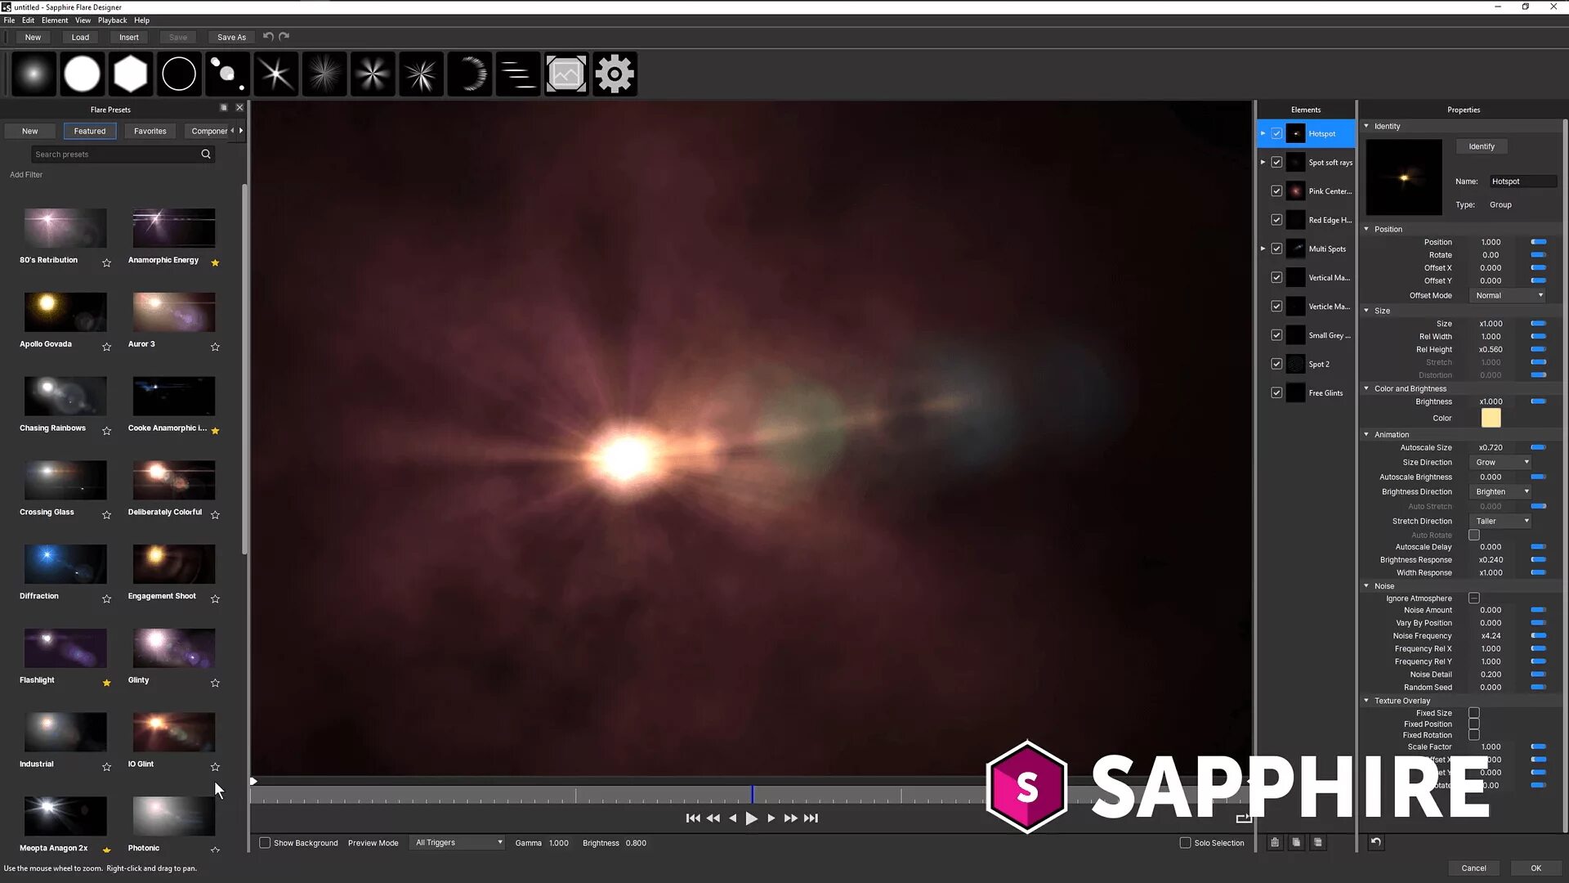Enable Show Background option
The height and width of the screenshot is (883, 1569).
point(265,842)
